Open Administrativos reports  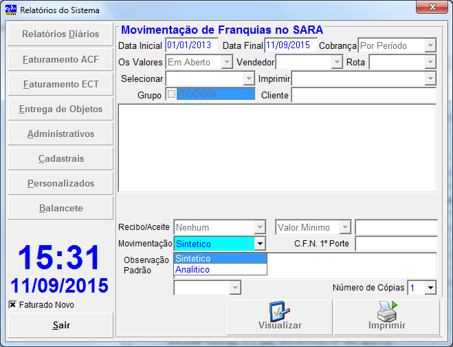(x=60, y=134)
